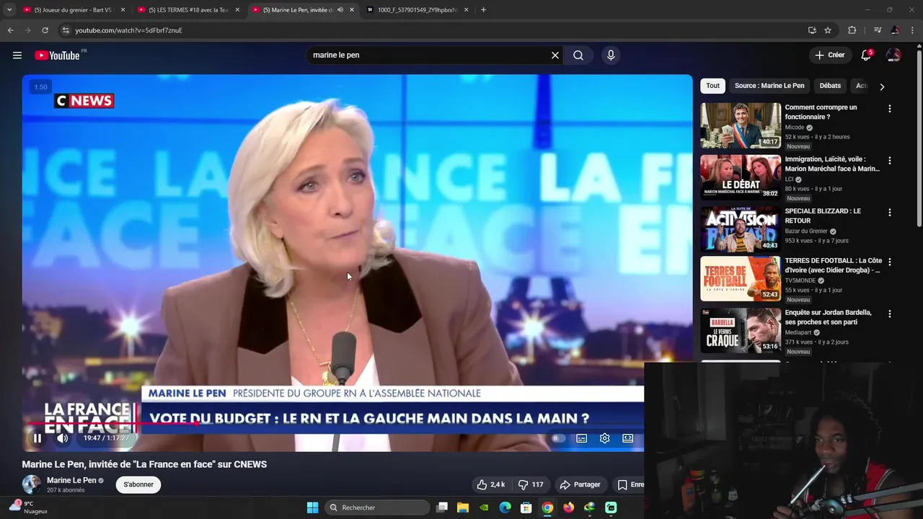Open site information icon beside the URL
This screenshot has height=519, width=923.
pos(66,30)
